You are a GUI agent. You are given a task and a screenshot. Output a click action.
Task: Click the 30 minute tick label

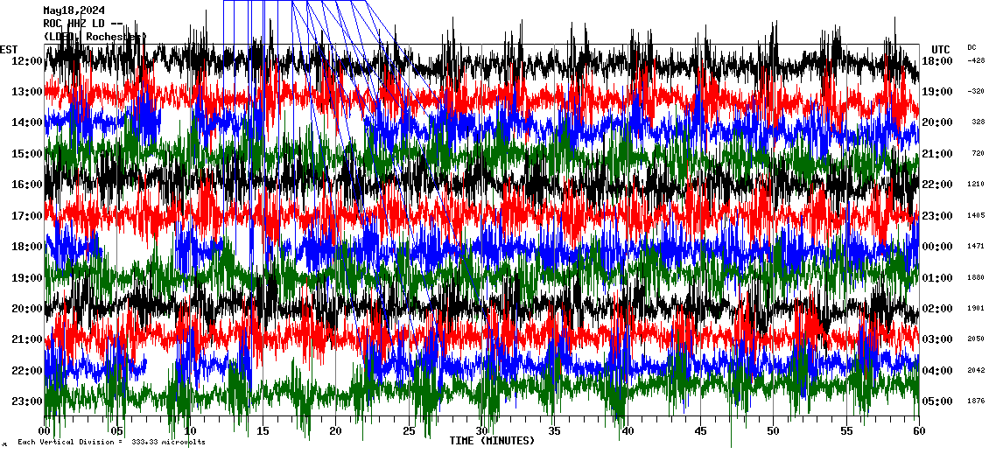[481, 431]
